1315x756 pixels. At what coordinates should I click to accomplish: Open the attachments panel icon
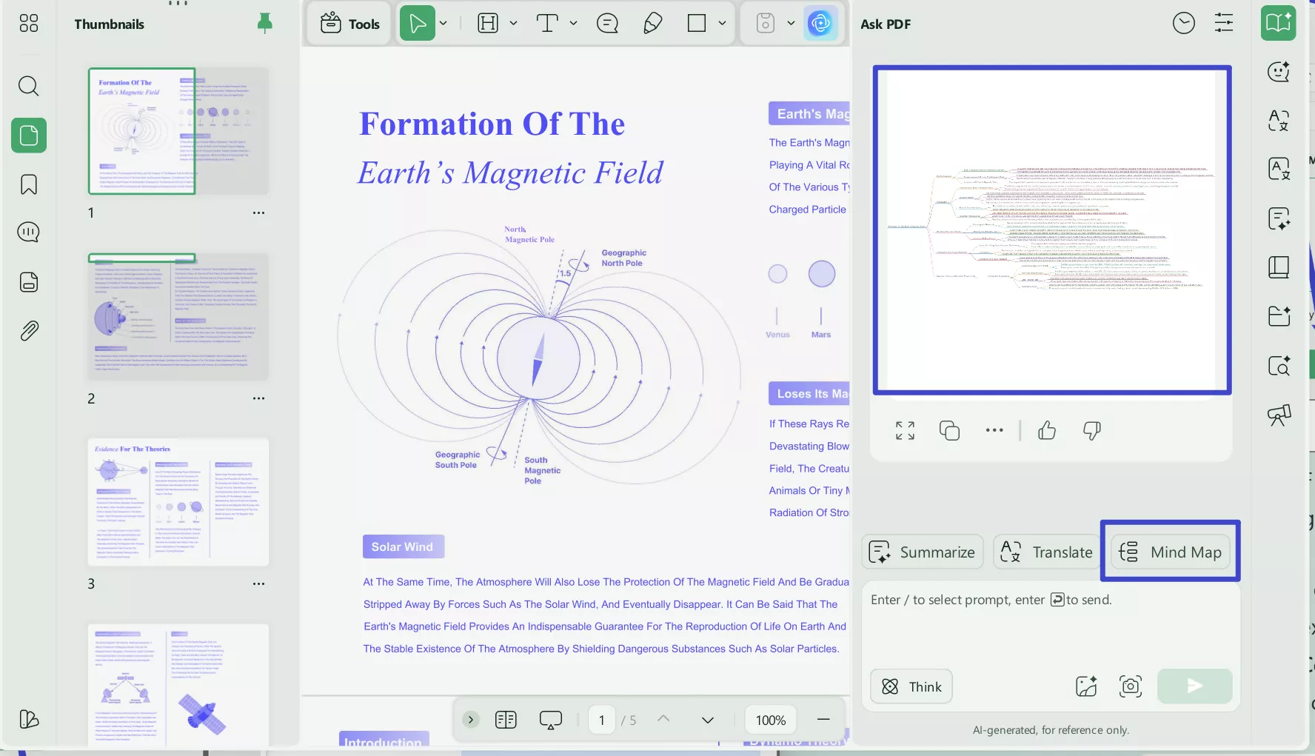[28, 330]
